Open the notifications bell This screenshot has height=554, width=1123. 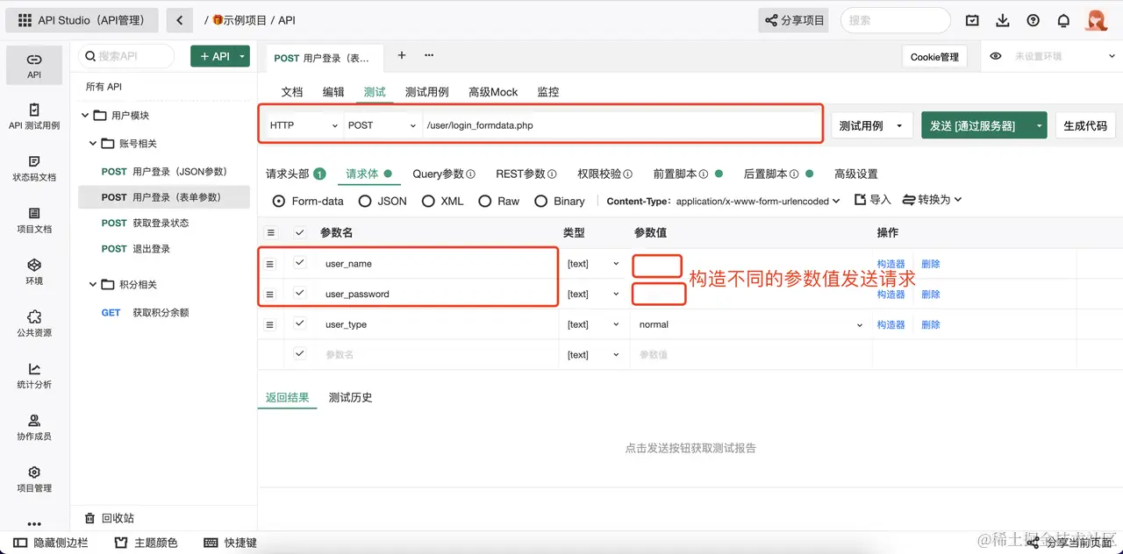(1063, 20)
